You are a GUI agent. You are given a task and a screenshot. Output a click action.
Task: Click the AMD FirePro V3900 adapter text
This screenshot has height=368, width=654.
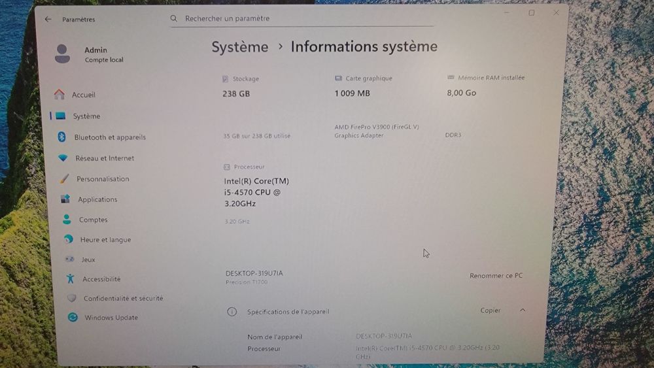pos(377,131)
